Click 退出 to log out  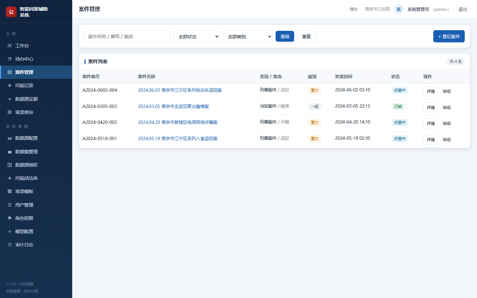[462, 9]
